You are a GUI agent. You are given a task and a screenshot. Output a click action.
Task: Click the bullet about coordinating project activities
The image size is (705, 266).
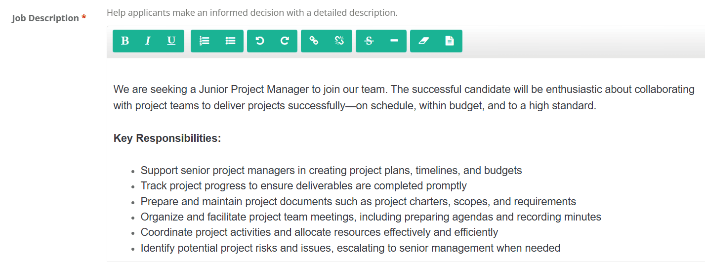pos(320,232)
